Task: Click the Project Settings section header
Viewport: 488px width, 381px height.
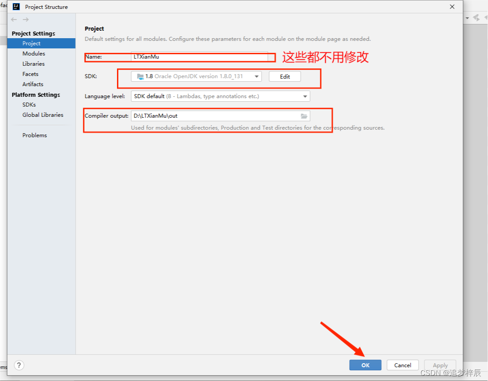Action: pyautogui.click(x=33, y=33)
